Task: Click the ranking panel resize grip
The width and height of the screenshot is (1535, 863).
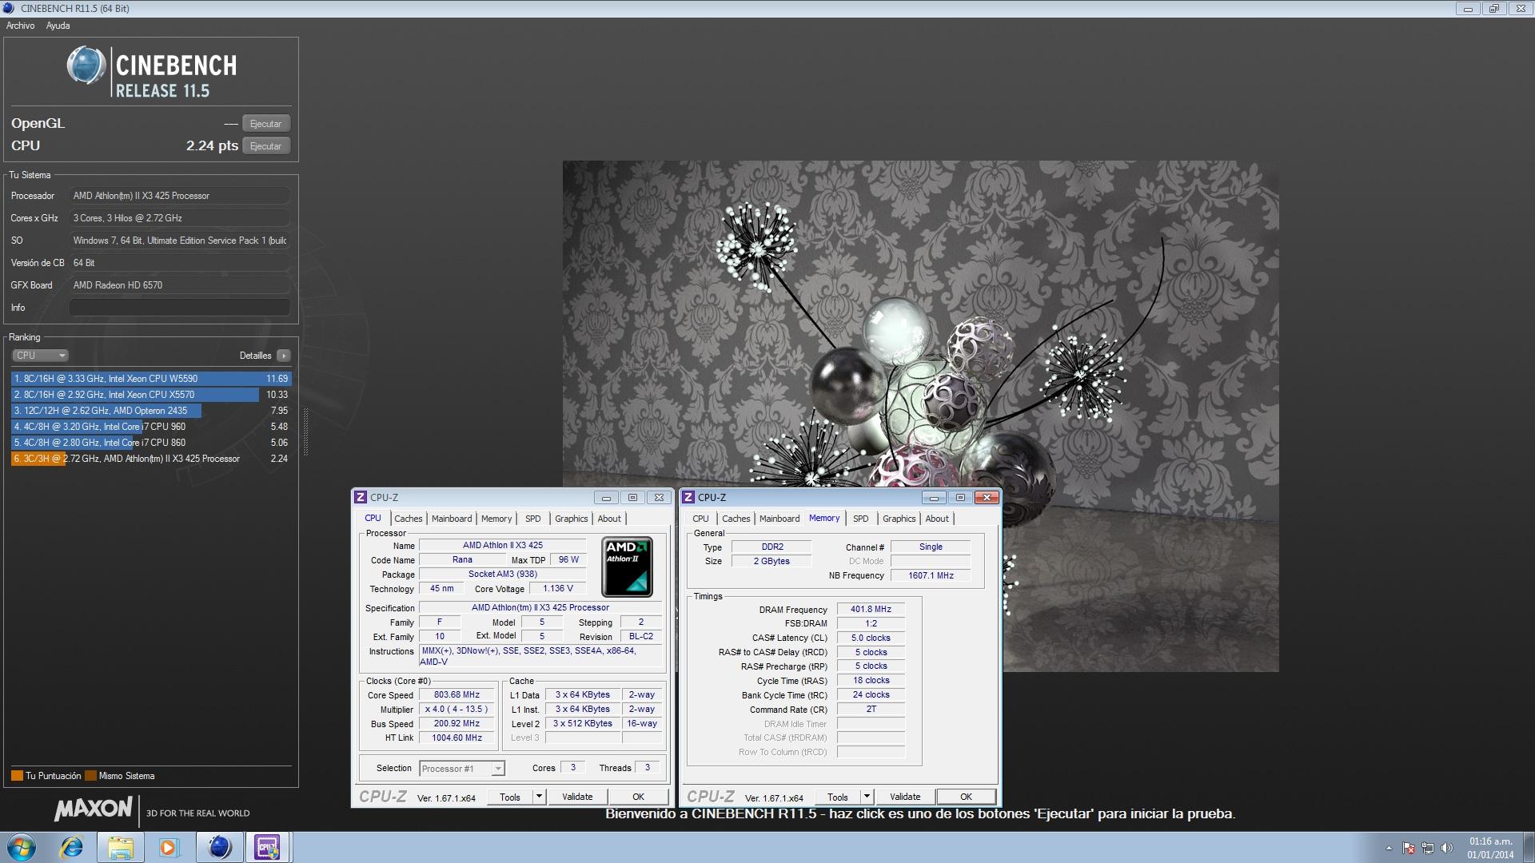Action: coord(305,432)
